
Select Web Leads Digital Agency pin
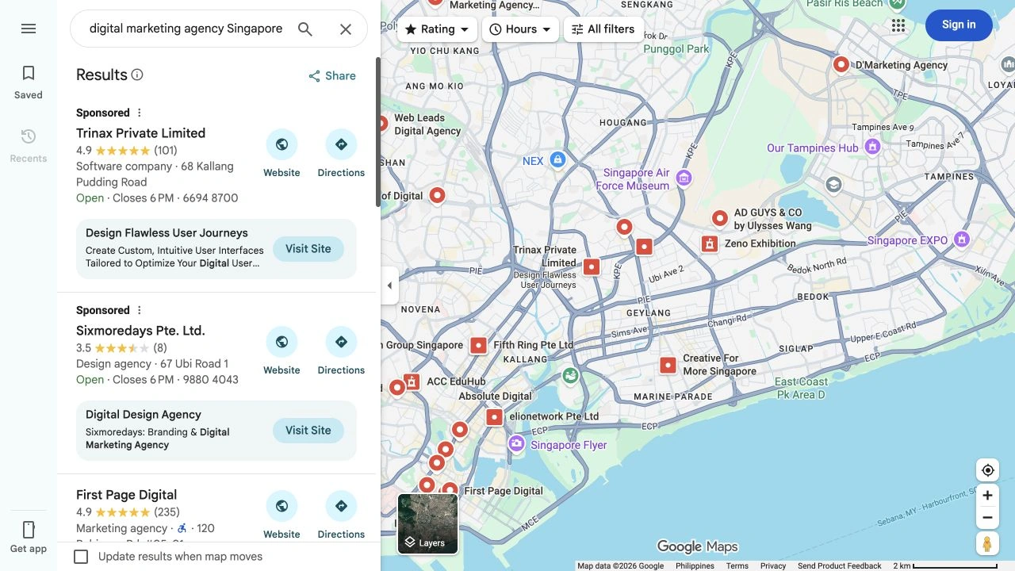coord(383,124)
